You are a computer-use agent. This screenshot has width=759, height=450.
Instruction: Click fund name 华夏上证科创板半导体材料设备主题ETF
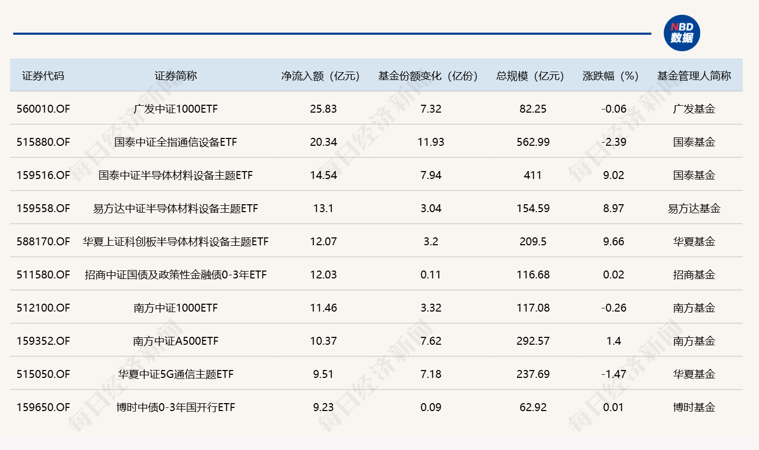(176, 242)
